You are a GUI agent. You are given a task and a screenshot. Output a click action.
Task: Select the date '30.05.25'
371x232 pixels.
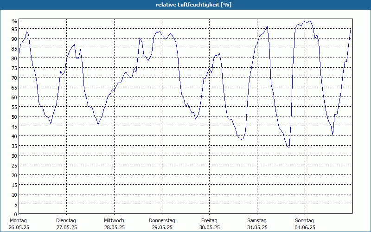(210, 228)
